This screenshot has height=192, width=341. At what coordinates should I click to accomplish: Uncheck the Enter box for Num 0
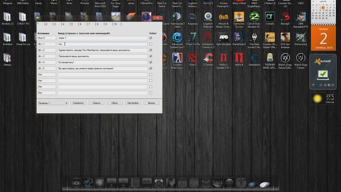click(151, 38)
